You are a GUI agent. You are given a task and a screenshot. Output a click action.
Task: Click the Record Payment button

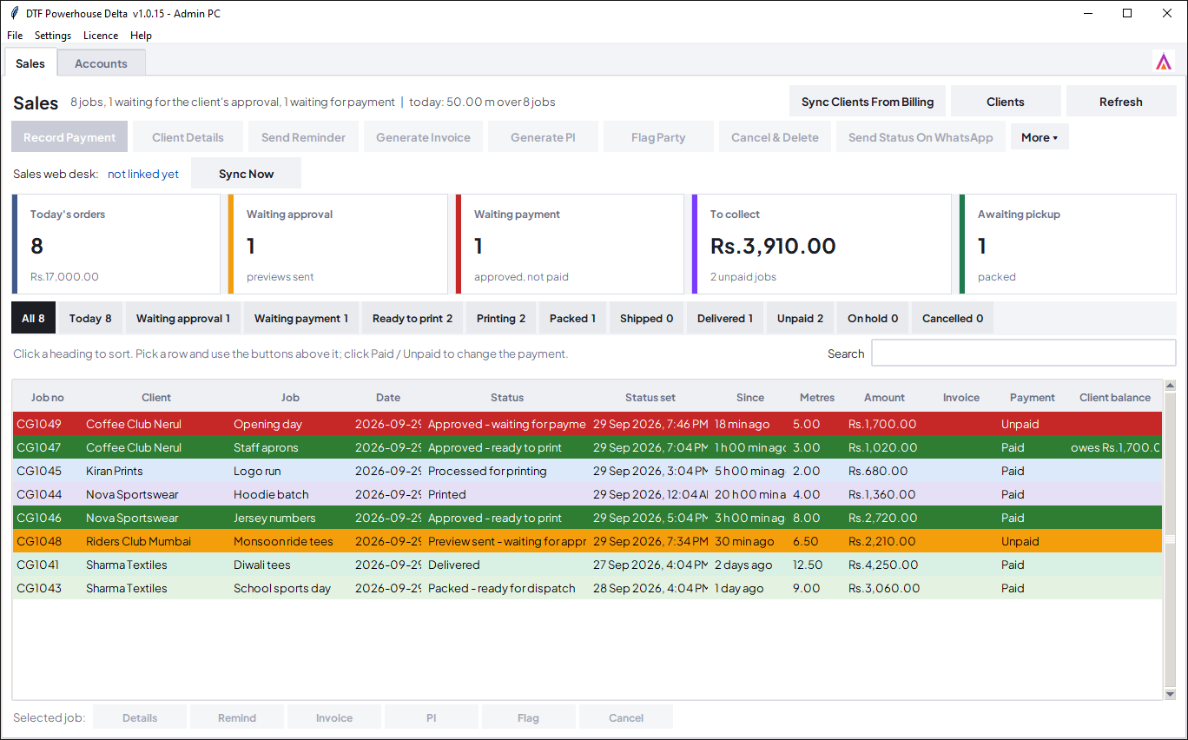pyautogui.click(x=69, y=137)
